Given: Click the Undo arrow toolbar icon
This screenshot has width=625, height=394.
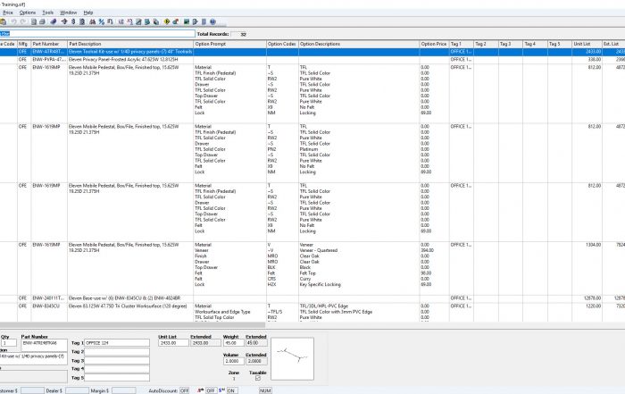Looking at the screenshot, I should 14,21.
